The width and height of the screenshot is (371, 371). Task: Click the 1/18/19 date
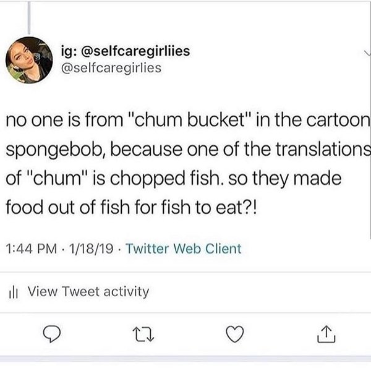click(x=88, y=250)
